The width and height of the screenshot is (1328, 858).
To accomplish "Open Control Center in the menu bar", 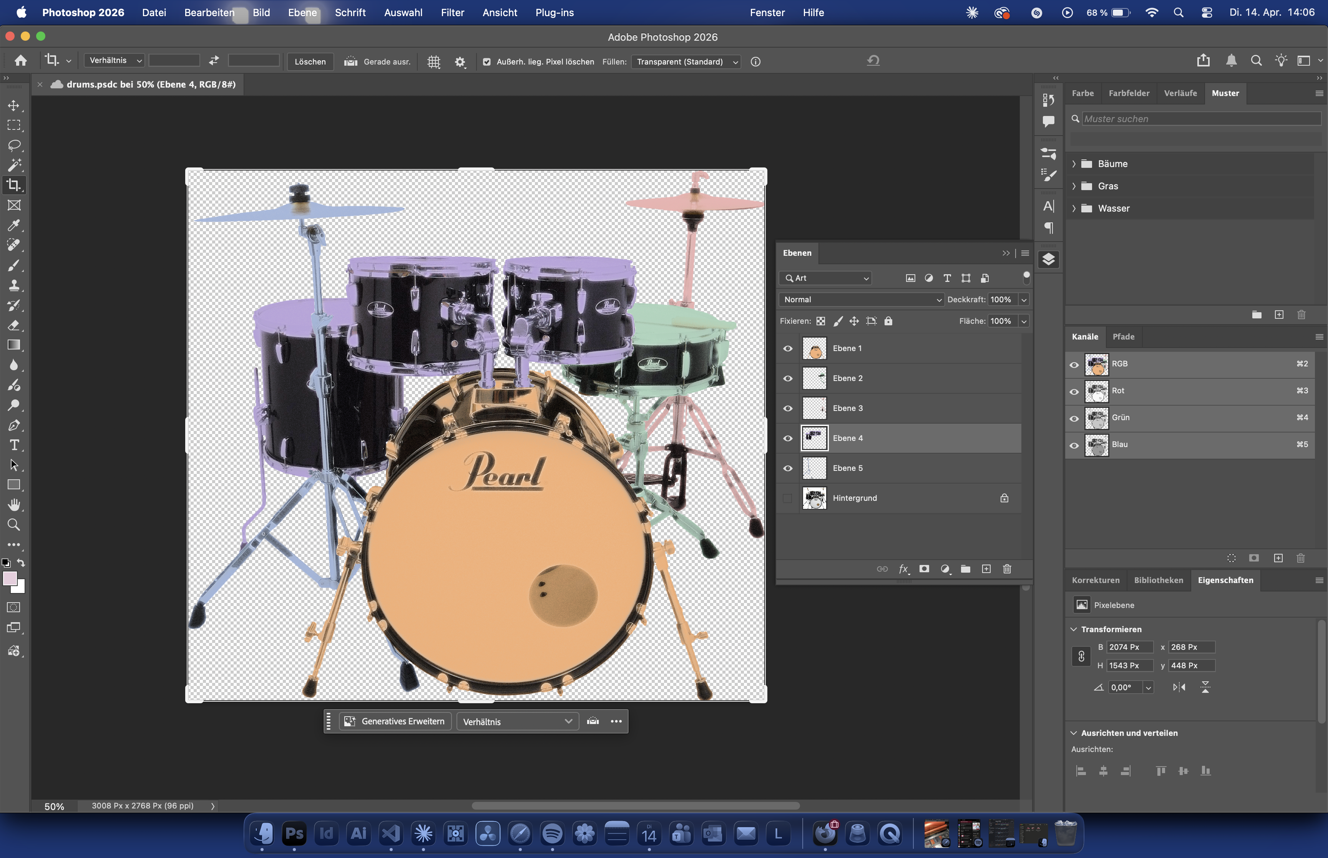I will point(1207,12).
